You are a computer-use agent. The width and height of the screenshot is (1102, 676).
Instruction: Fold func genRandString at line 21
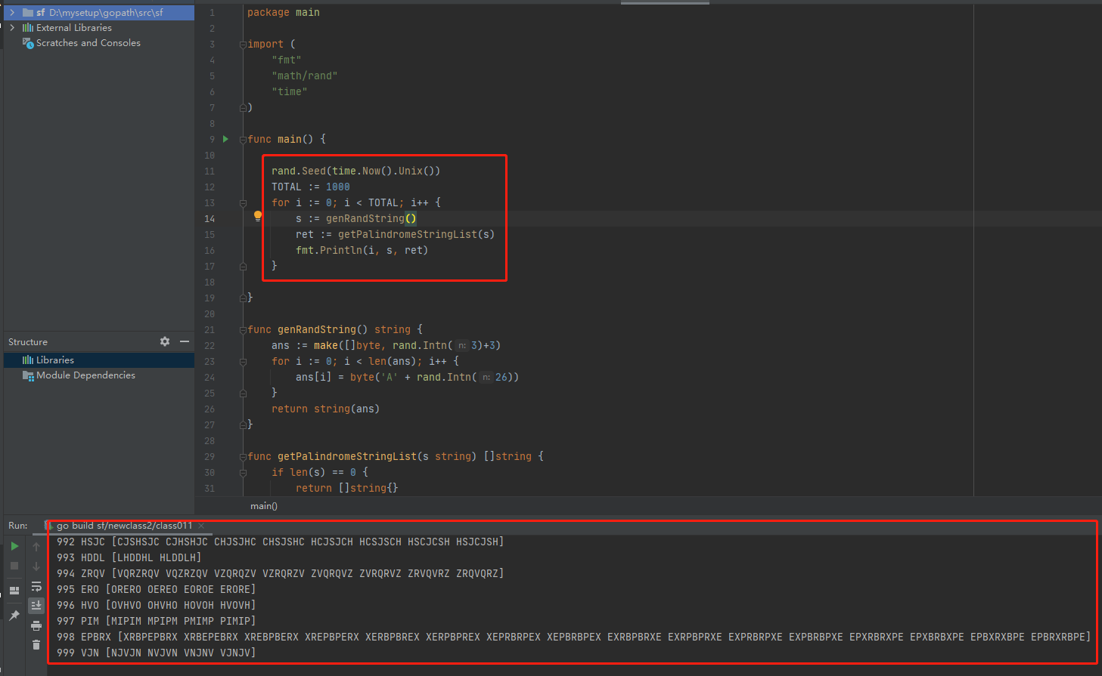point(243,330)
